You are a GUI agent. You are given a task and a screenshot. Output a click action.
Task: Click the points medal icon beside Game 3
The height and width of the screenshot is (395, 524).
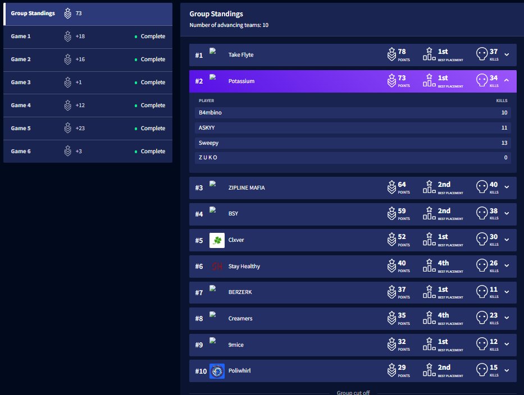point(68,82)
